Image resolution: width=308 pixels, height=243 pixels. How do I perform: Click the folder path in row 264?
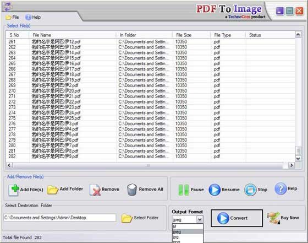tap(144, 58)
